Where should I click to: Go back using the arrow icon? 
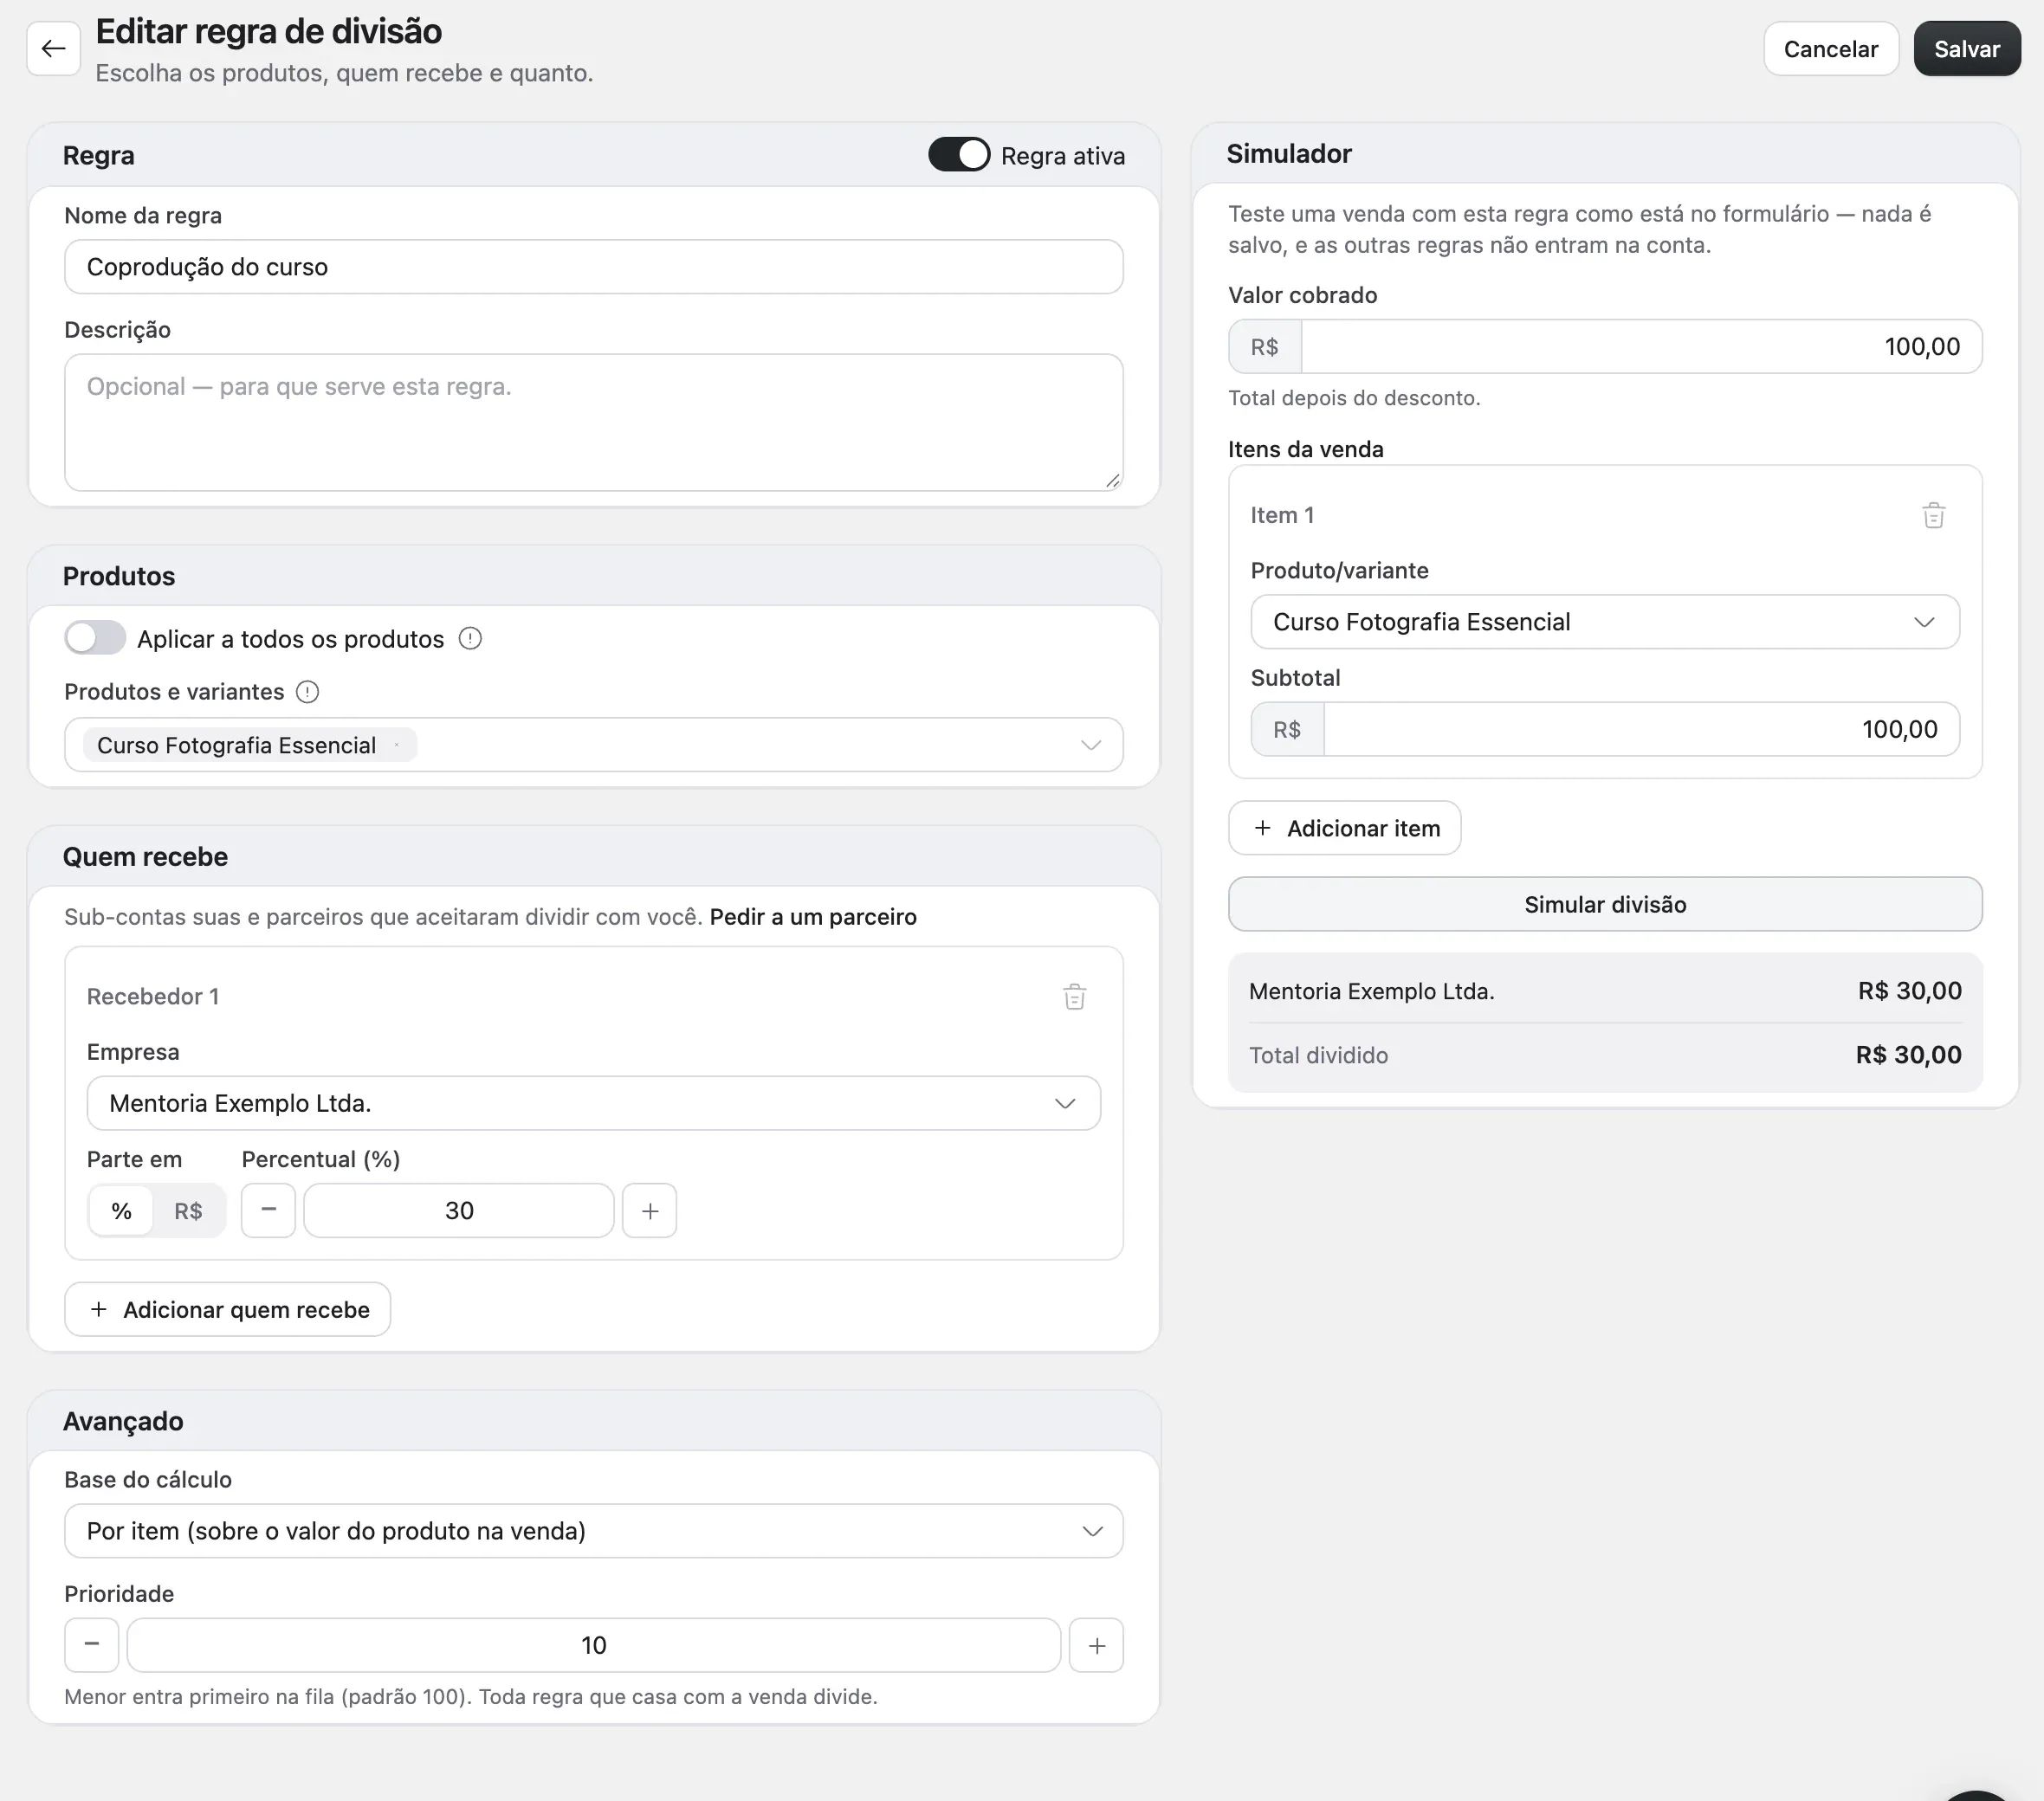(x=53, y=48)
